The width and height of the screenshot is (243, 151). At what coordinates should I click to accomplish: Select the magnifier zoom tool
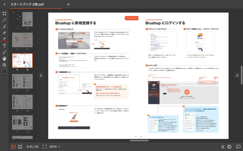(x=4, y=65)
